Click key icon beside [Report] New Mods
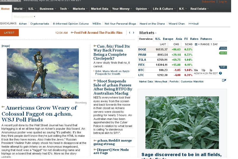 95,149
